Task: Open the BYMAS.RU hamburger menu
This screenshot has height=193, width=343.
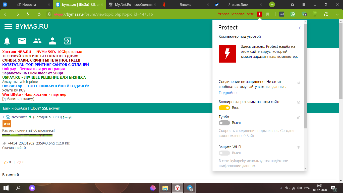Action: [8, 27]
